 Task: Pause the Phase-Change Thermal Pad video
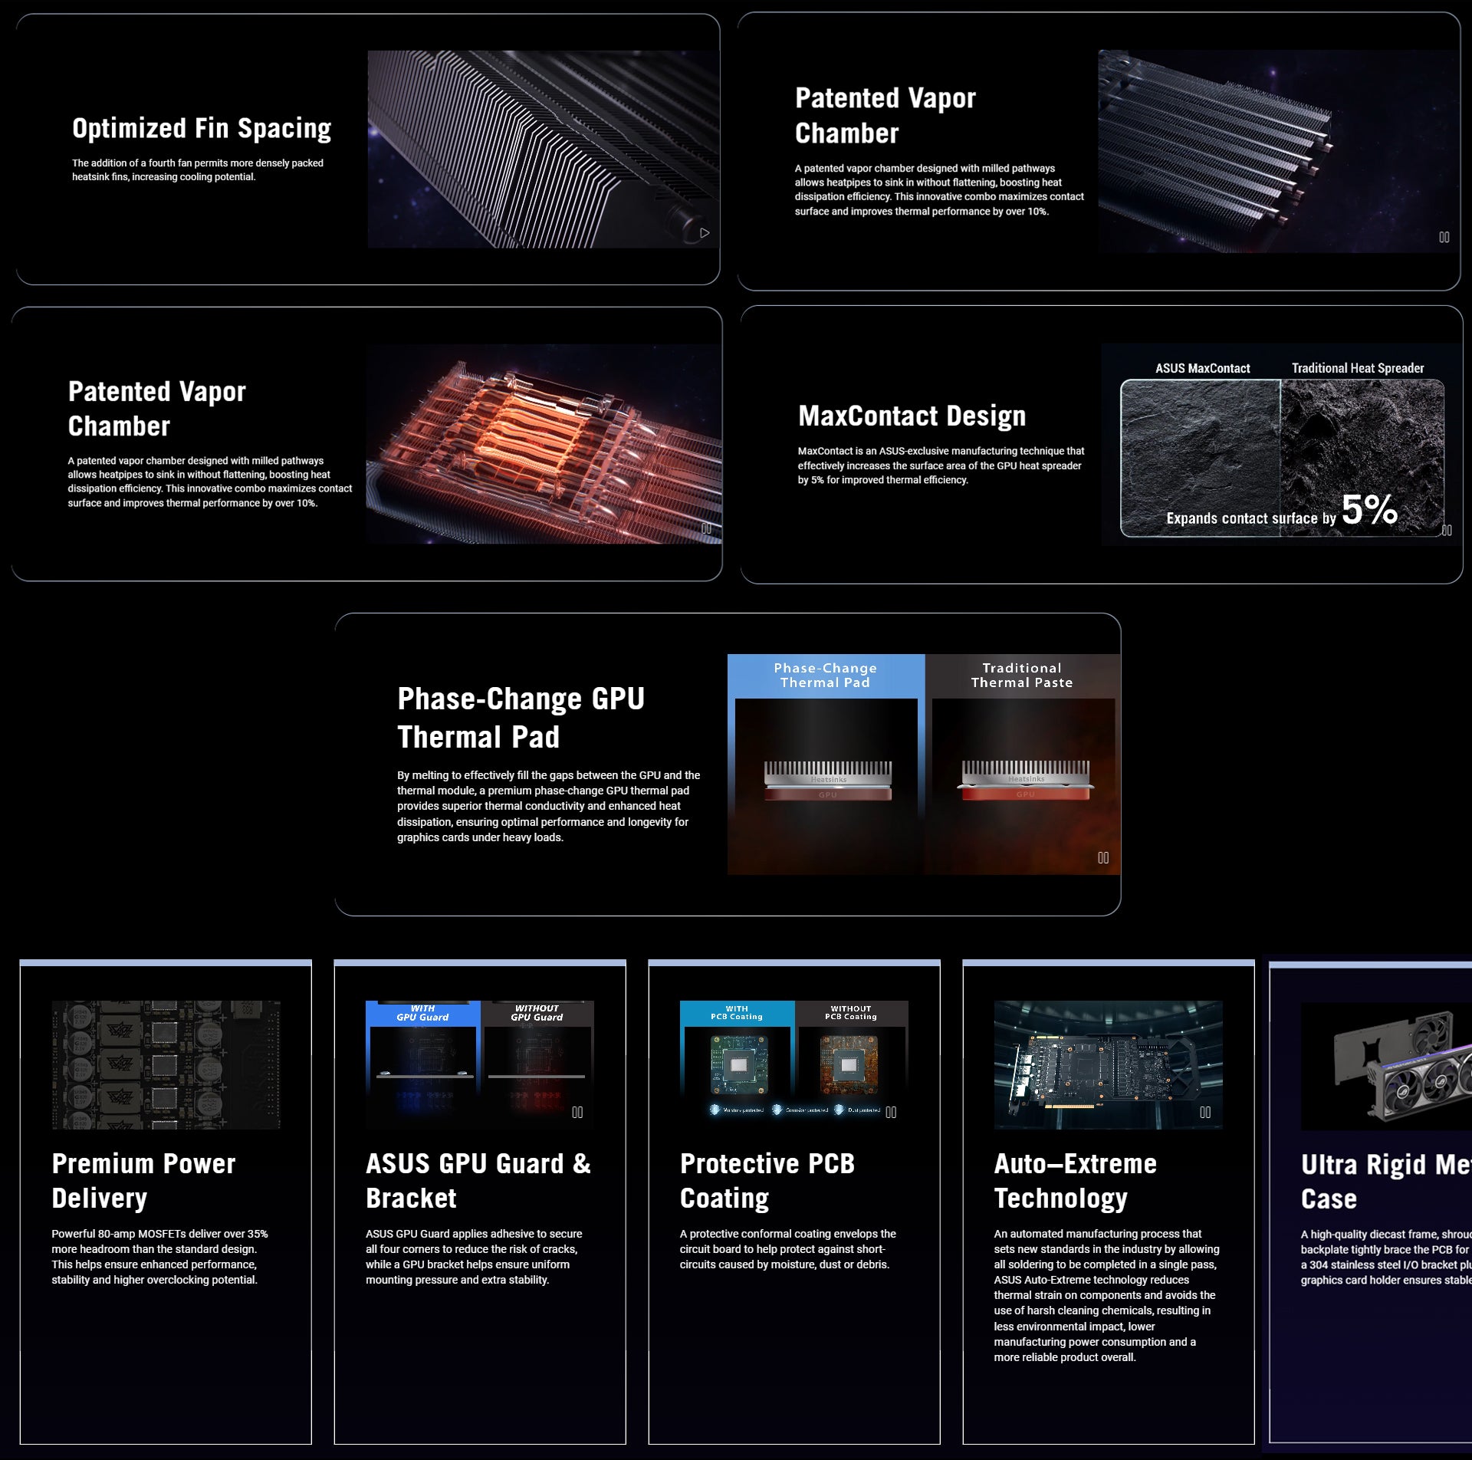click(1102, 858)
